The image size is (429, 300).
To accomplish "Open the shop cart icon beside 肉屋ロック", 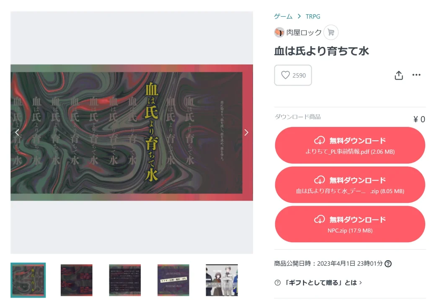I will 331,32.
